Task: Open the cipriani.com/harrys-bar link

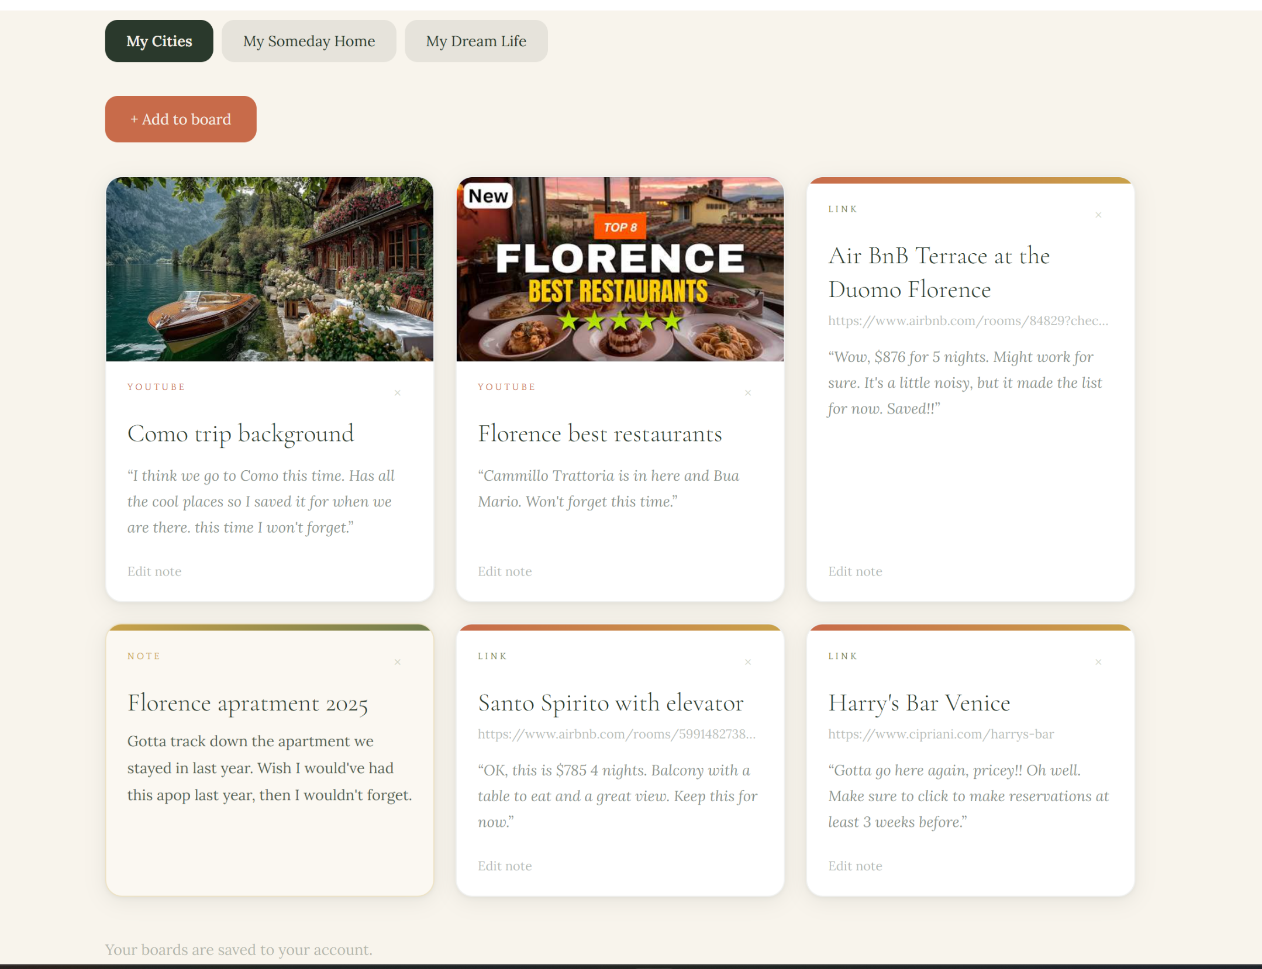Action: pos(941,734)
